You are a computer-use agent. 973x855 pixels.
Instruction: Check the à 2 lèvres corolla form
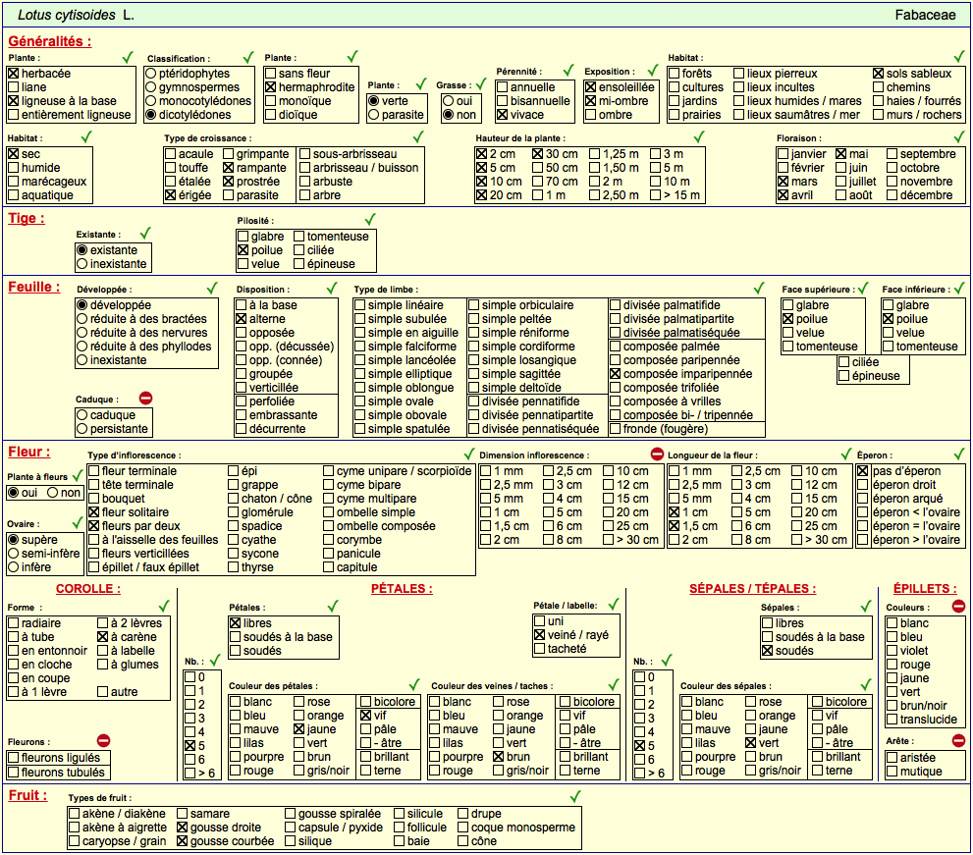coord(103,623)
